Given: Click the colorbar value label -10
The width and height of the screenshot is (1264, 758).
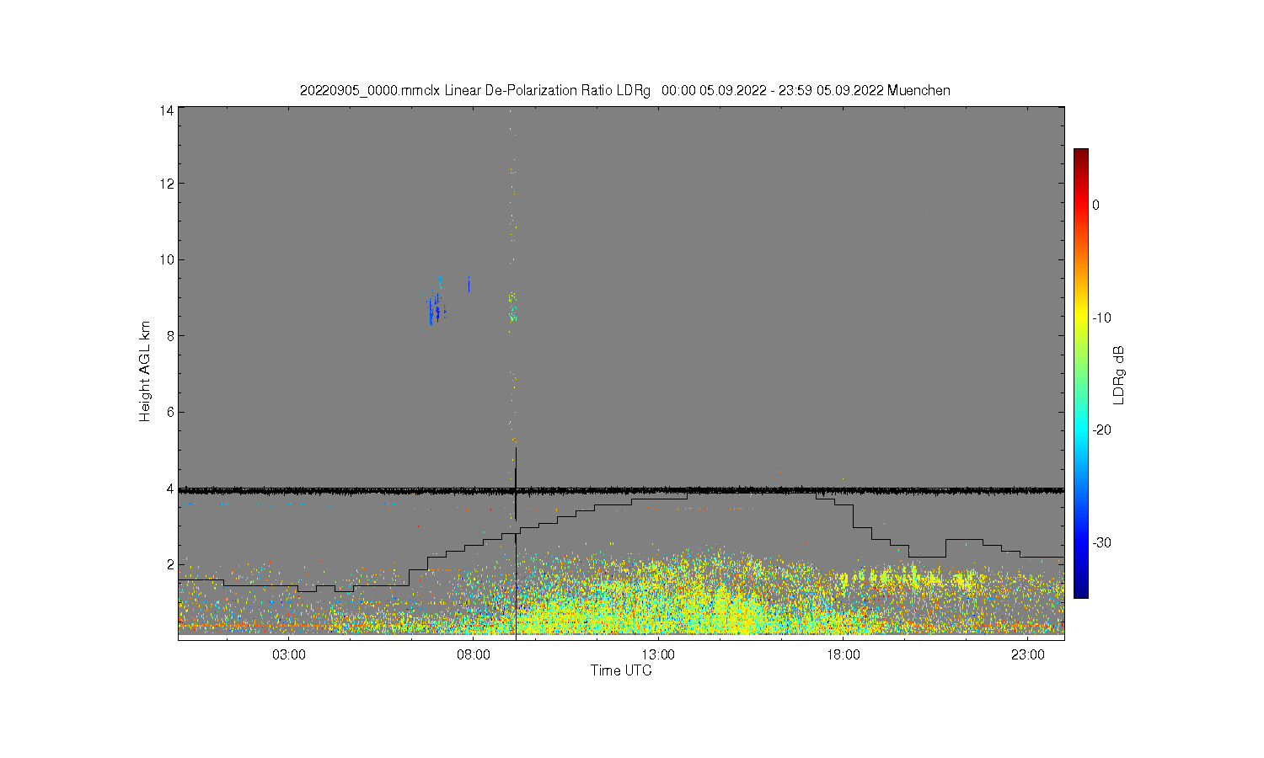Looking at the screenshot, I should click(1101, 318).
